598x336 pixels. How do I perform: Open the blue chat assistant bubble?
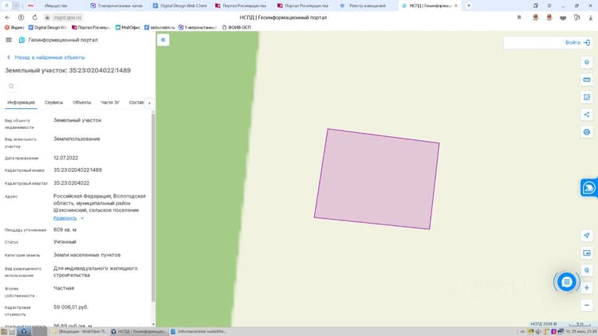[567, 282]
